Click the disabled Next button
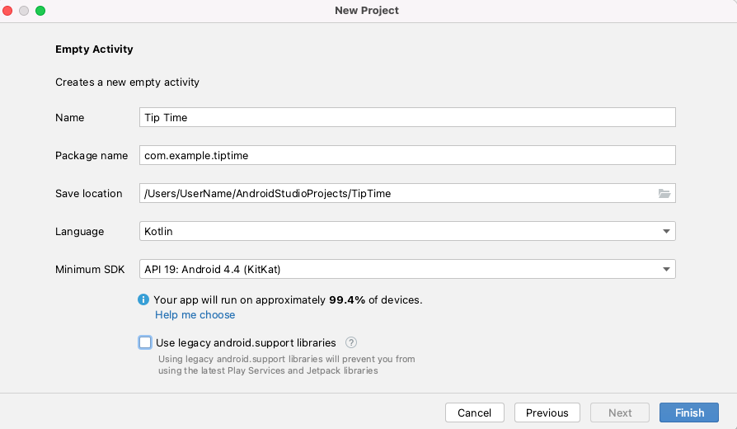The image size is (737, 429). (x=620, y=412)
